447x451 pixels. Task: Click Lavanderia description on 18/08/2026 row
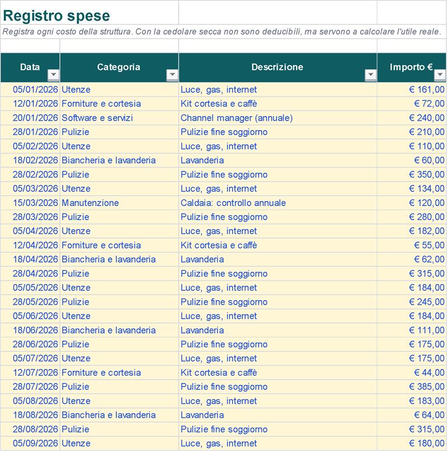(x=278, y=415)
